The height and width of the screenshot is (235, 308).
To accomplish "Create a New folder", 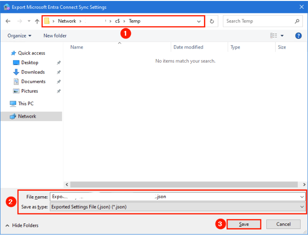I will pyautogui.click(x=55, y=36).
